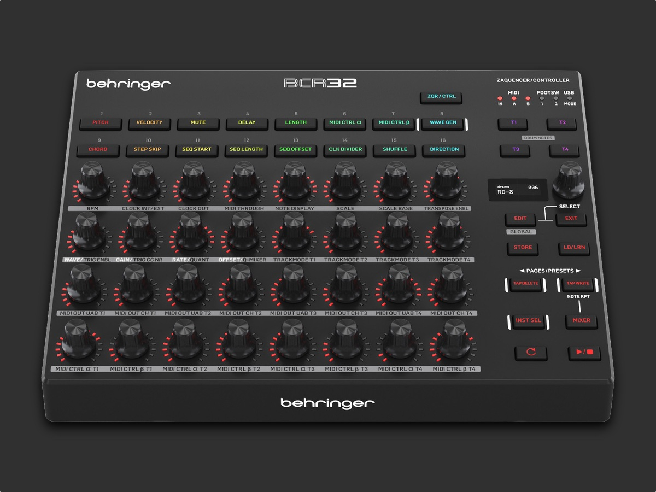Click the SCALE knob
This screenshot has height=492, width=656.
click(x=345, y=181)
